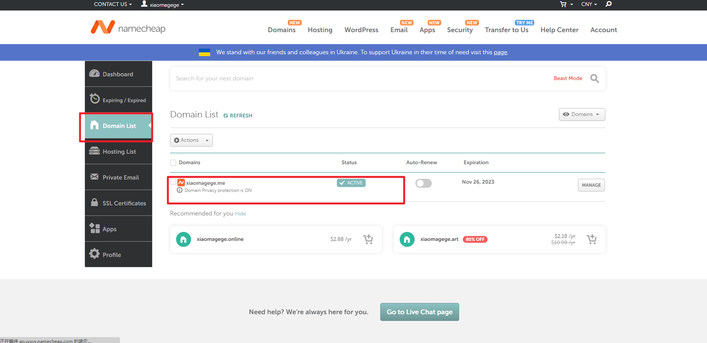Open Hosting List in the sidebar
707x343 pixels.
(119, 151)
